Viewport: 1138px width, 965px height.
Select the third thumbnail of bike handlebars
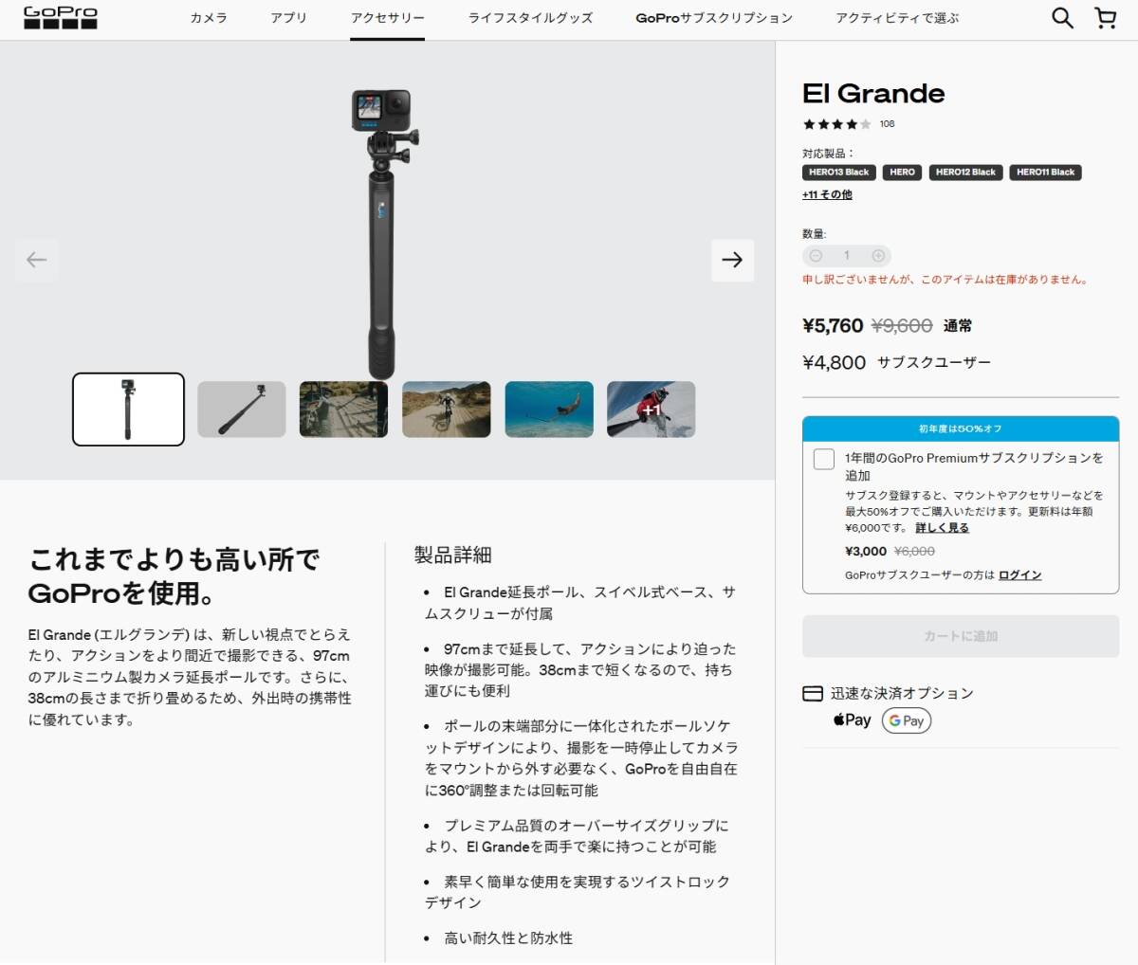pyautogui.click(x=343, y=410)
